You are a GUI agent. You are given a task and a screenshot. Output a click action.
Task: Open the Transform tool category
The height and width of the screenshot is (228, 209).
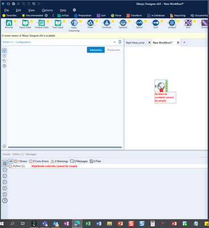134,15
